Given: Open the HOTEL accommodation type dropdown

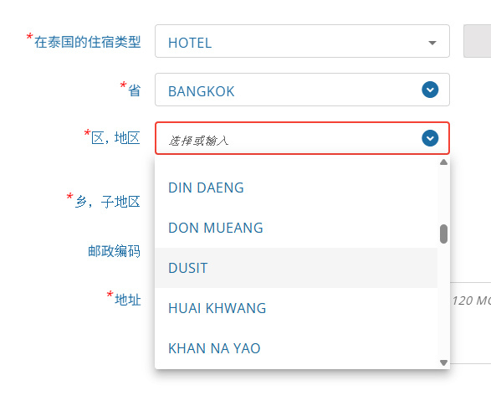Looking at the screenshot, I should [302, 41].
